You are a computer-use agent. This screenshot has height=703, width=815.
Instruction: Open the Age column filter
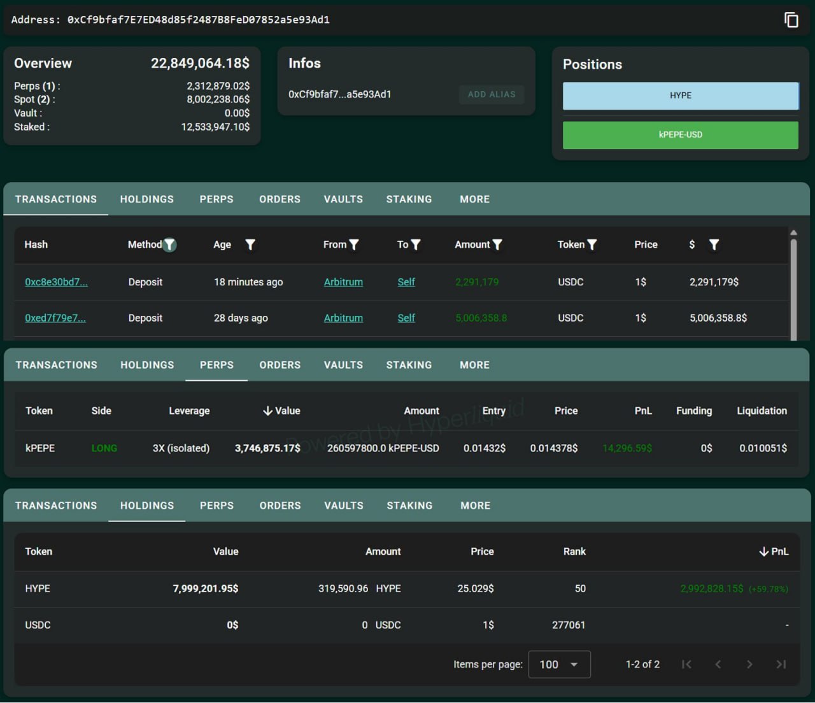(250, 245)
